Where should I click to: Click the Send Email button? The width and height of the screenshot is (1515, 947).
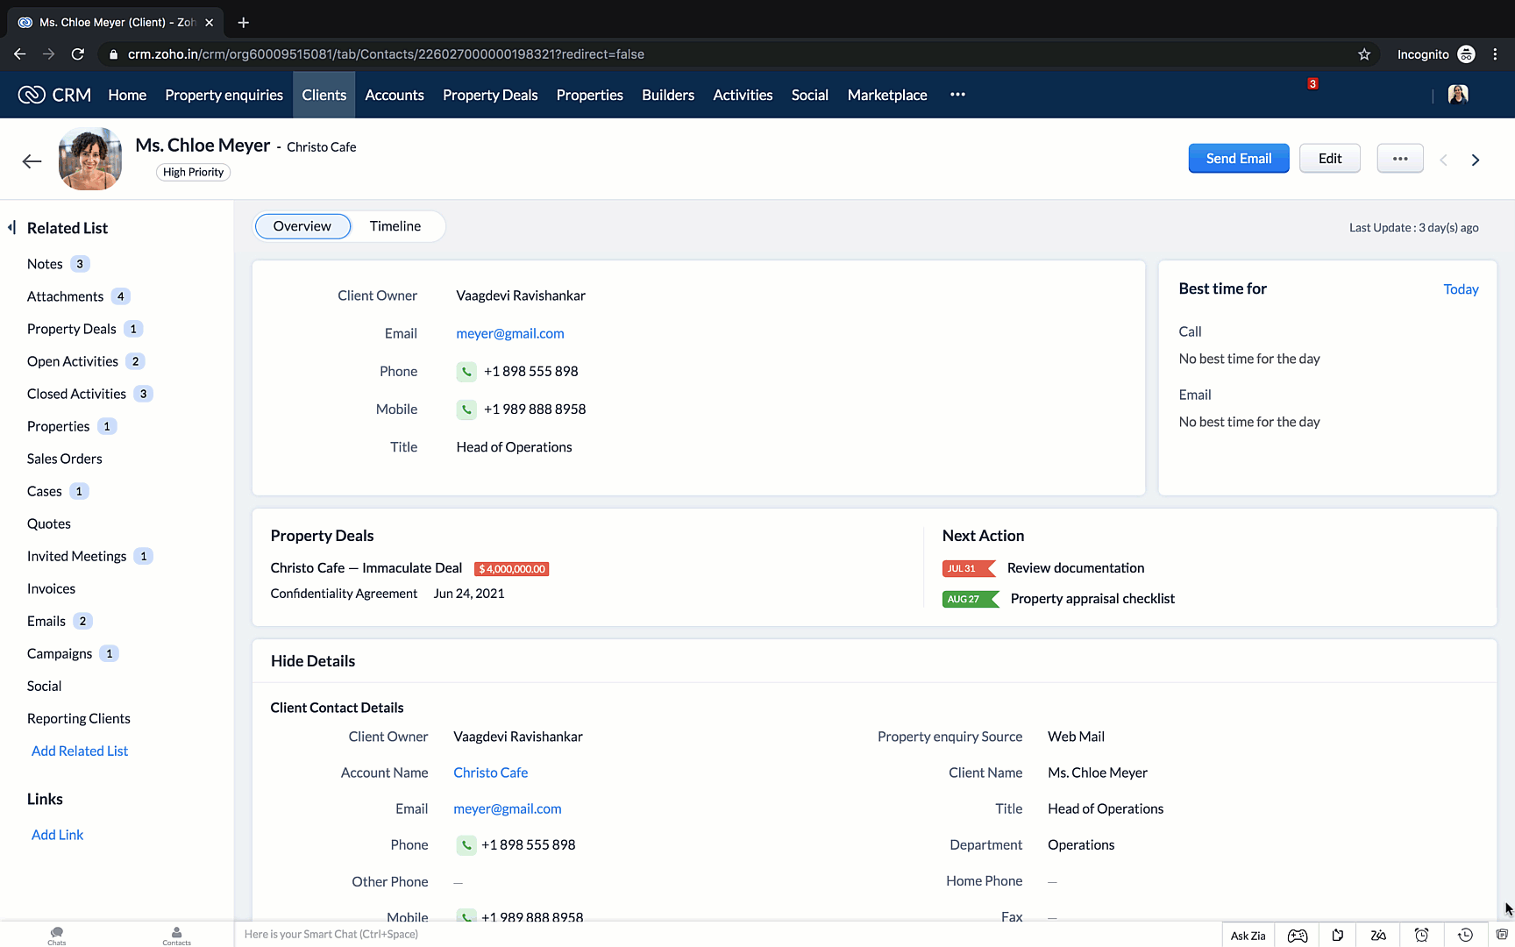click(x=1238, y=159)
